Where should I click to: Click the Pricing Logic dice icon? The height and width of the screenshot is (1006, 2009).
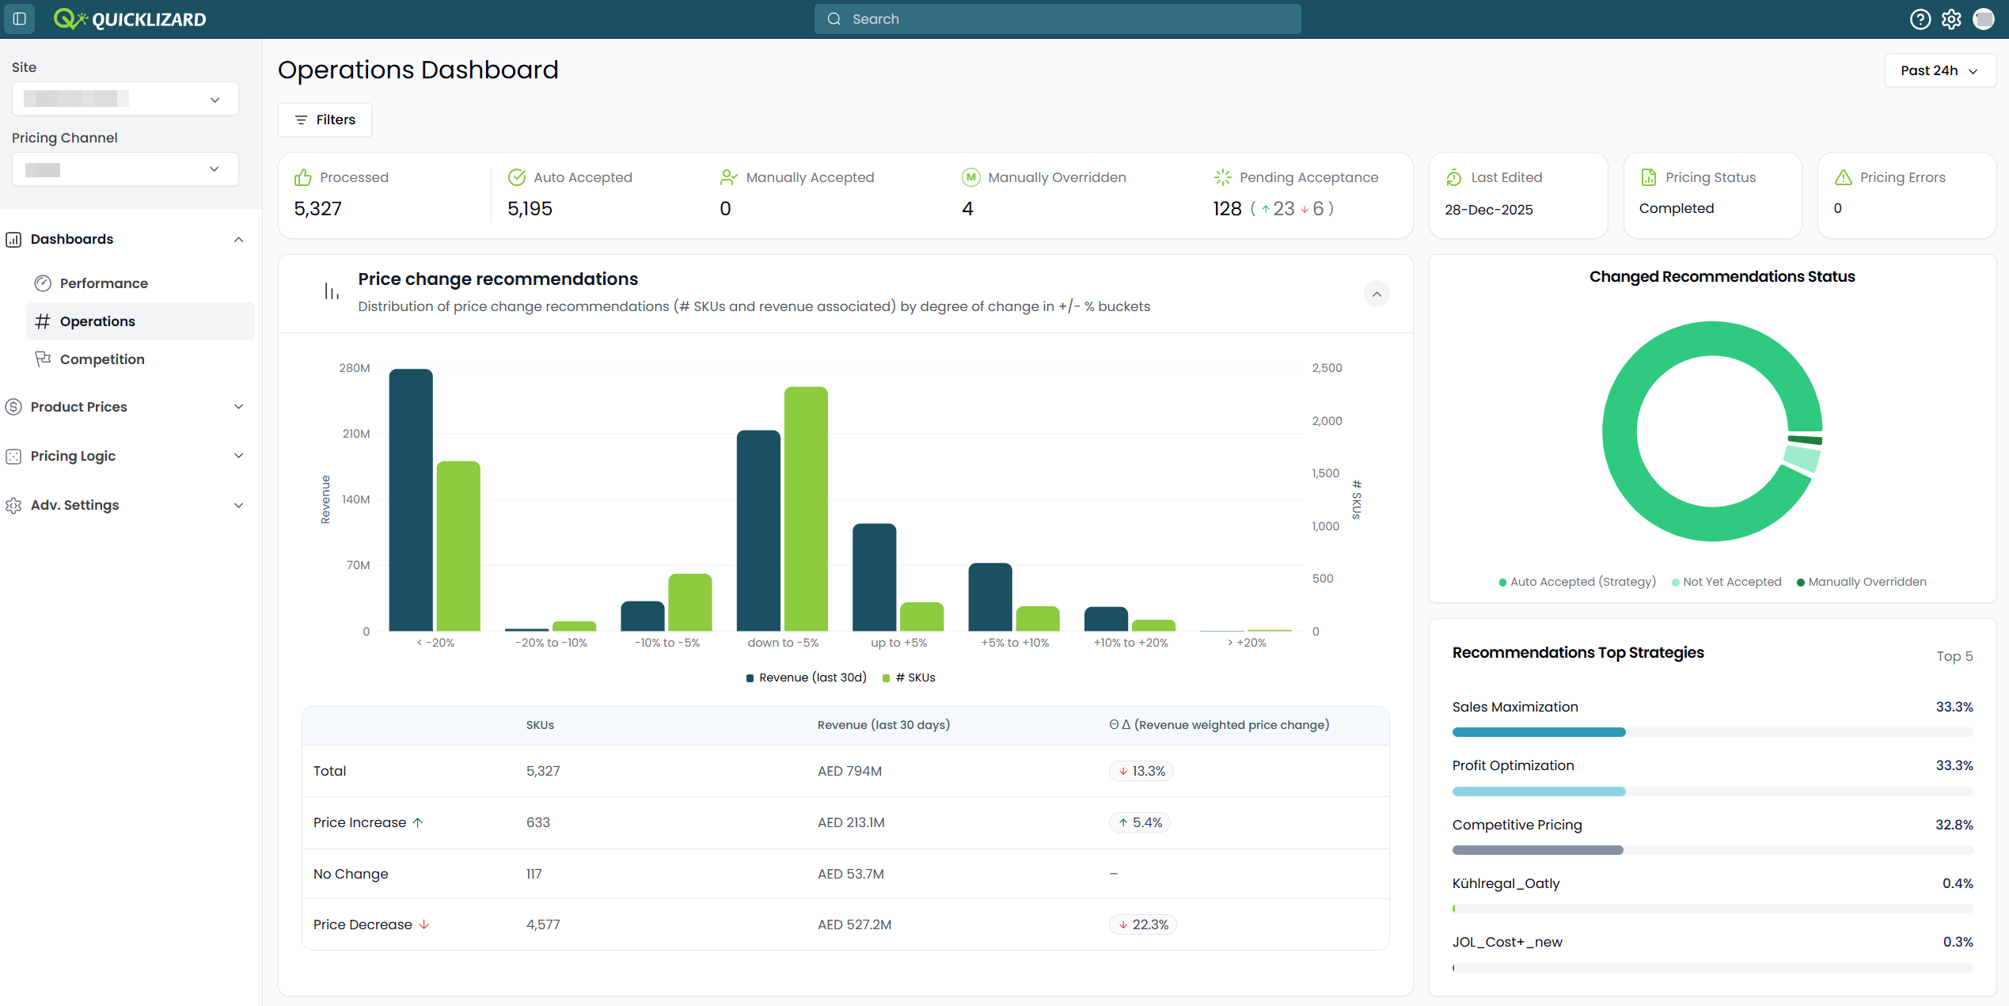[x=13, y=456]
